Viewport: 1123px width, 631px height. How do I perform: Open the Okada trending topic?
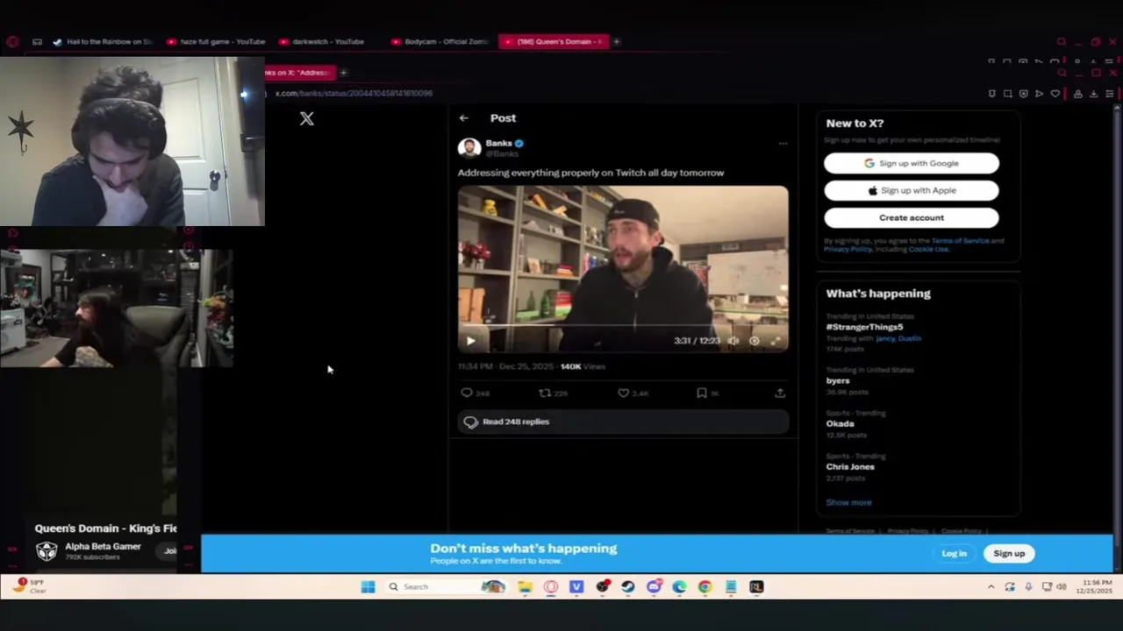click(840, 423)
